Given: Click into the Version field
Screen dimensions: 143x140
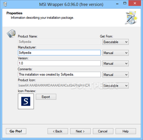Looking at the screenshot, I should pos(59,63).
